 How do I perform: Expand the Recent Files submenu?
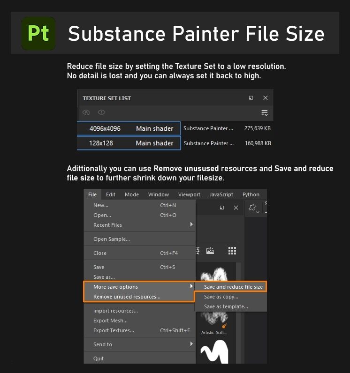pyautogui.click(x=139, y=225)
